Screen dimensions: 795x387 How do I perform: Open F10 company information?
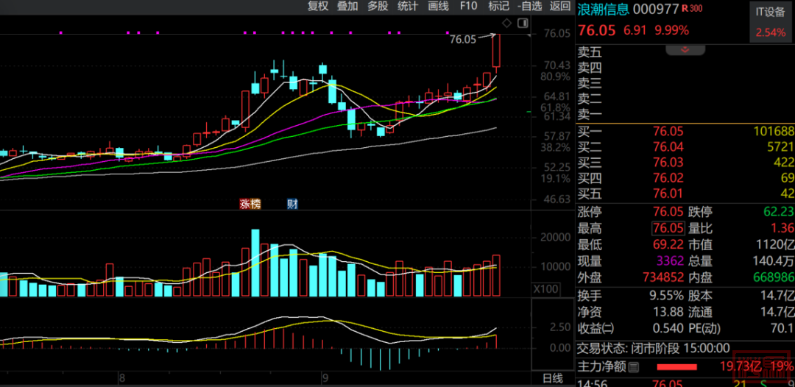click(468, 6)
